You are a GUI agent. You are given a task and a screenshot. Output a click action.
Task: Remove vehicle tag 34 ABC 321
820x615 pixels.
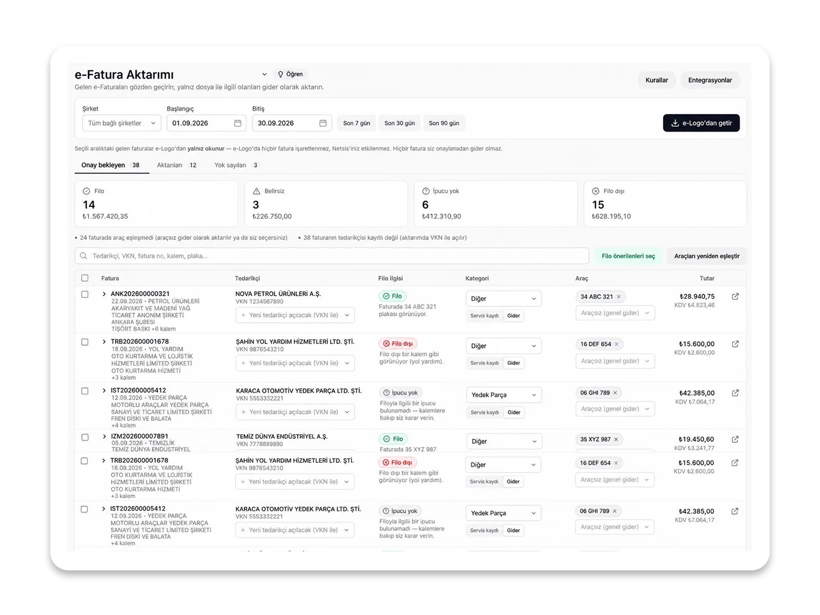(x=619, y=297)
